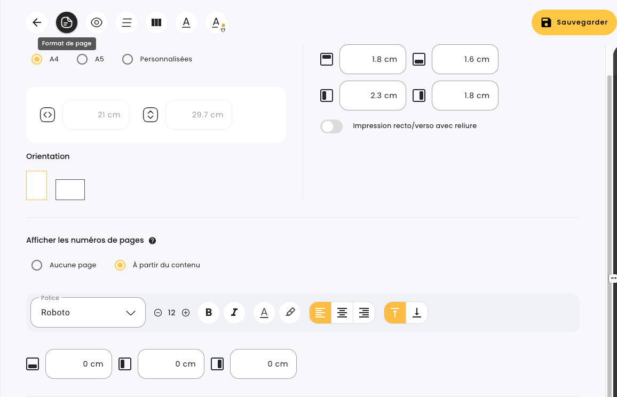Toggle bold for page numbers
Screen dimensions: 617x397
coord(209,313)
